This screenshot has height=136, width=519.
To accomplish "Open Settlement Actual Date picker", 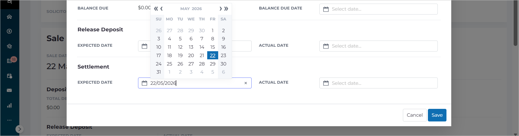I will pyautogui.click(x=378, y=83).
